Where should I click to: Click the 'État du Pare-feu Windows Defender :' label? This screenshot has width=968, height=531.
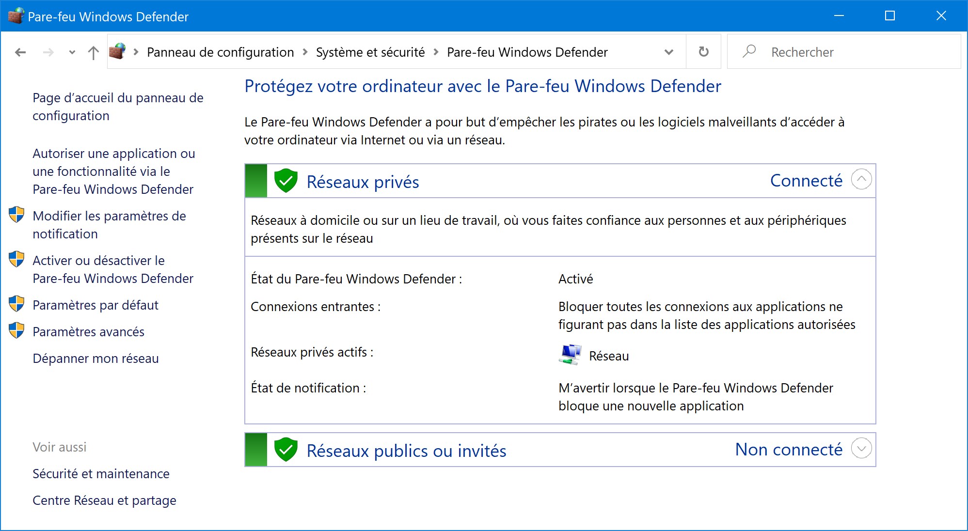(356, 279)
